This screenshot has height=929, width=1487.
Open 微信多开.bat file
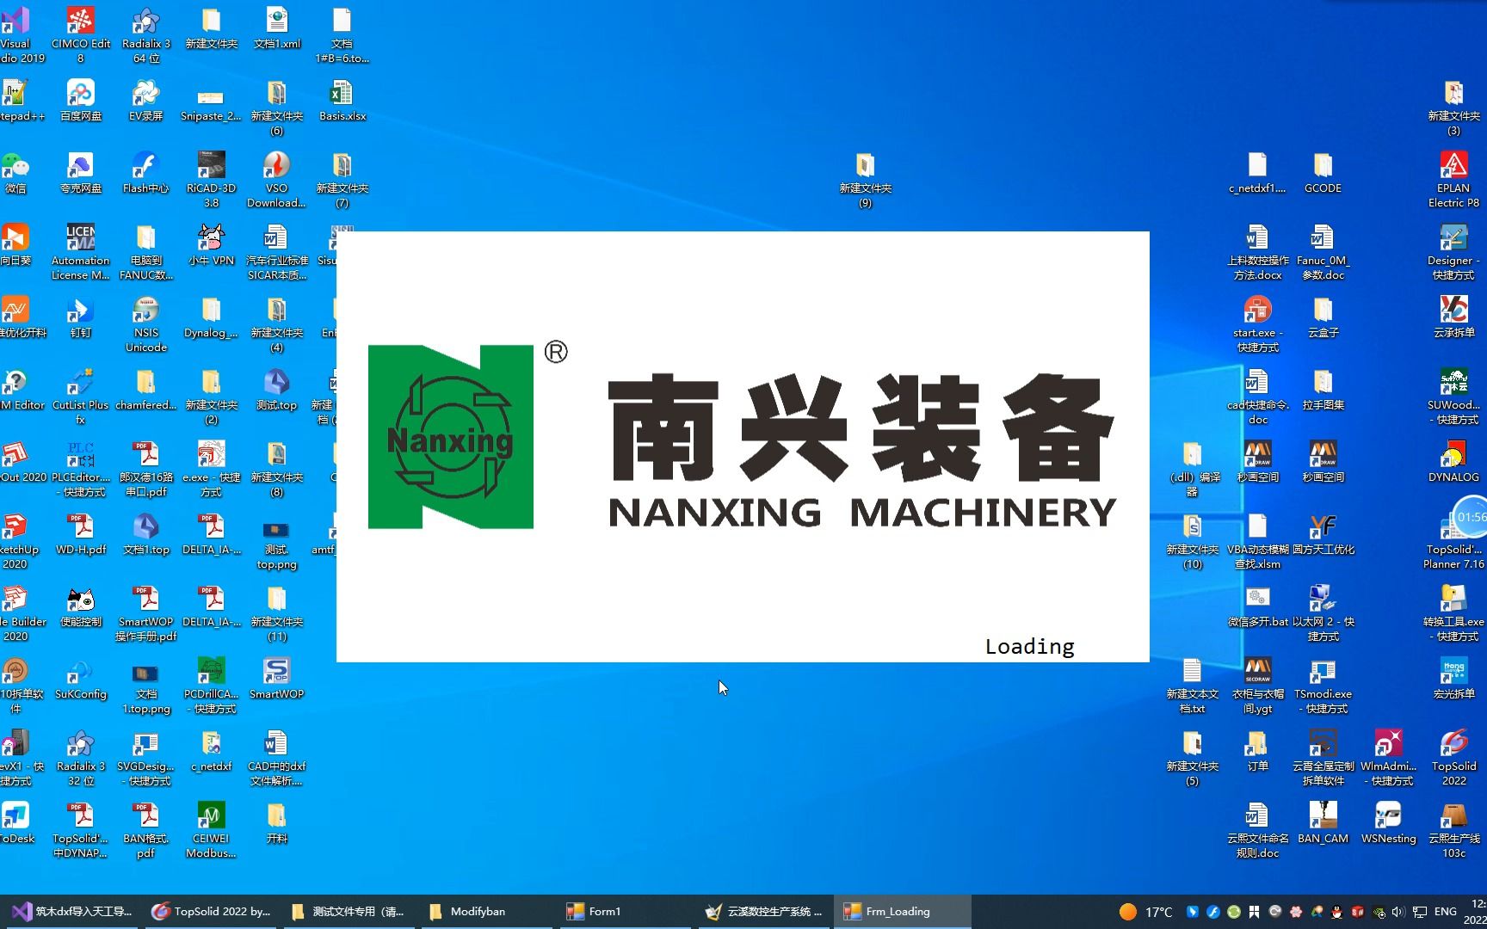1258,606
